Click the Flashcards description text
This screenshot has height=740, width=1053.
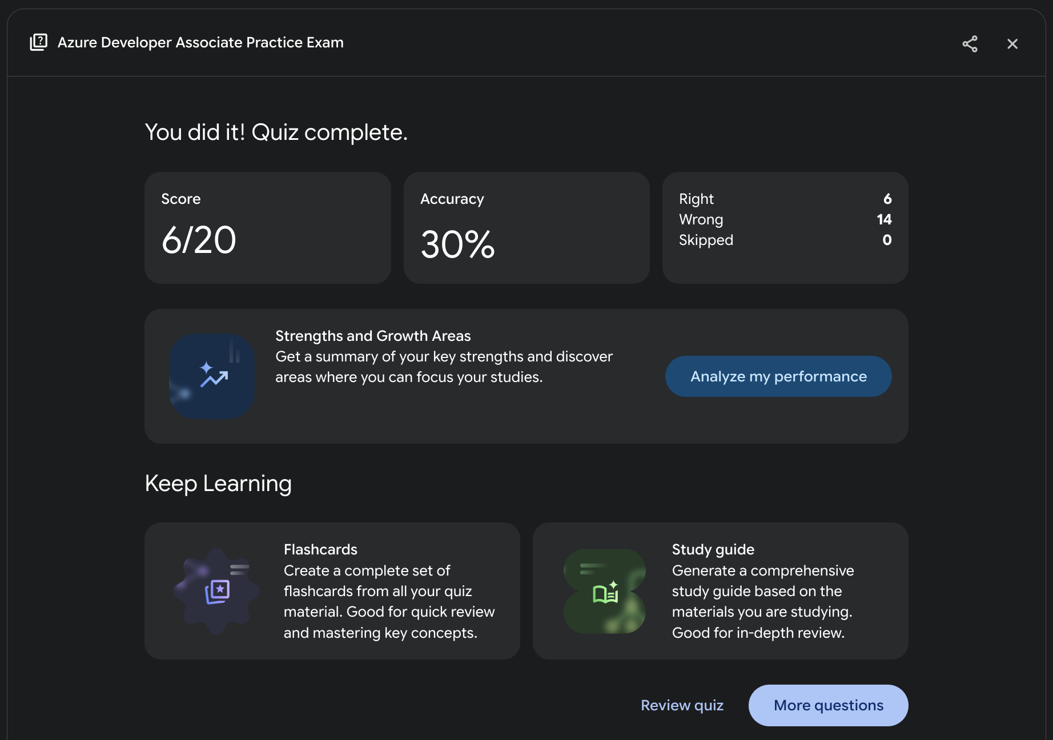coord(389,601)
